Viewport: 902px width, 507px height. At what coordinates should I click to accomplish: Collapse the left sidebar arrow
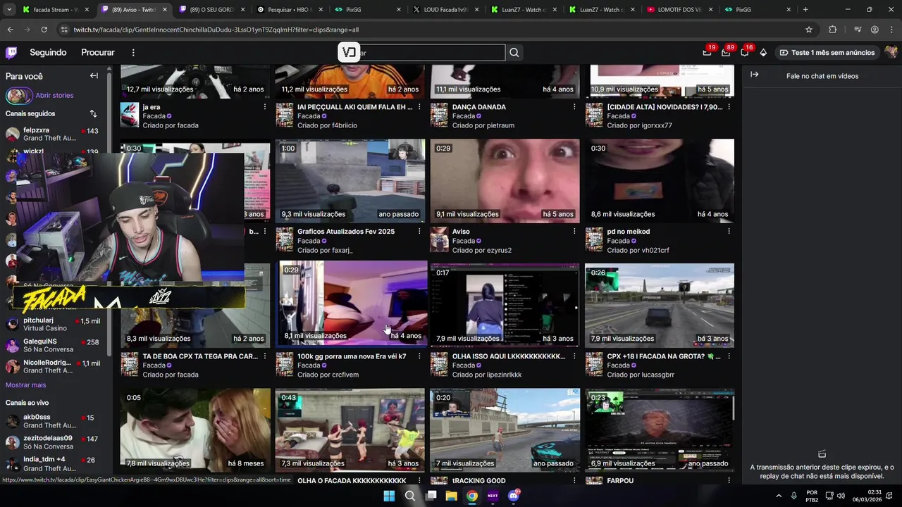tap(94, 76)
